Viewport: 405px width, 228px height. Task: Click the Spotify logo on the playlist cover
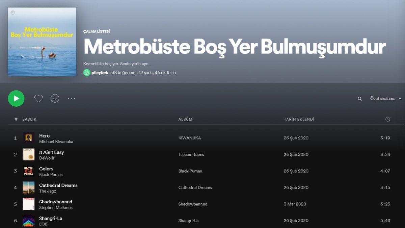(x=13, y=12)
